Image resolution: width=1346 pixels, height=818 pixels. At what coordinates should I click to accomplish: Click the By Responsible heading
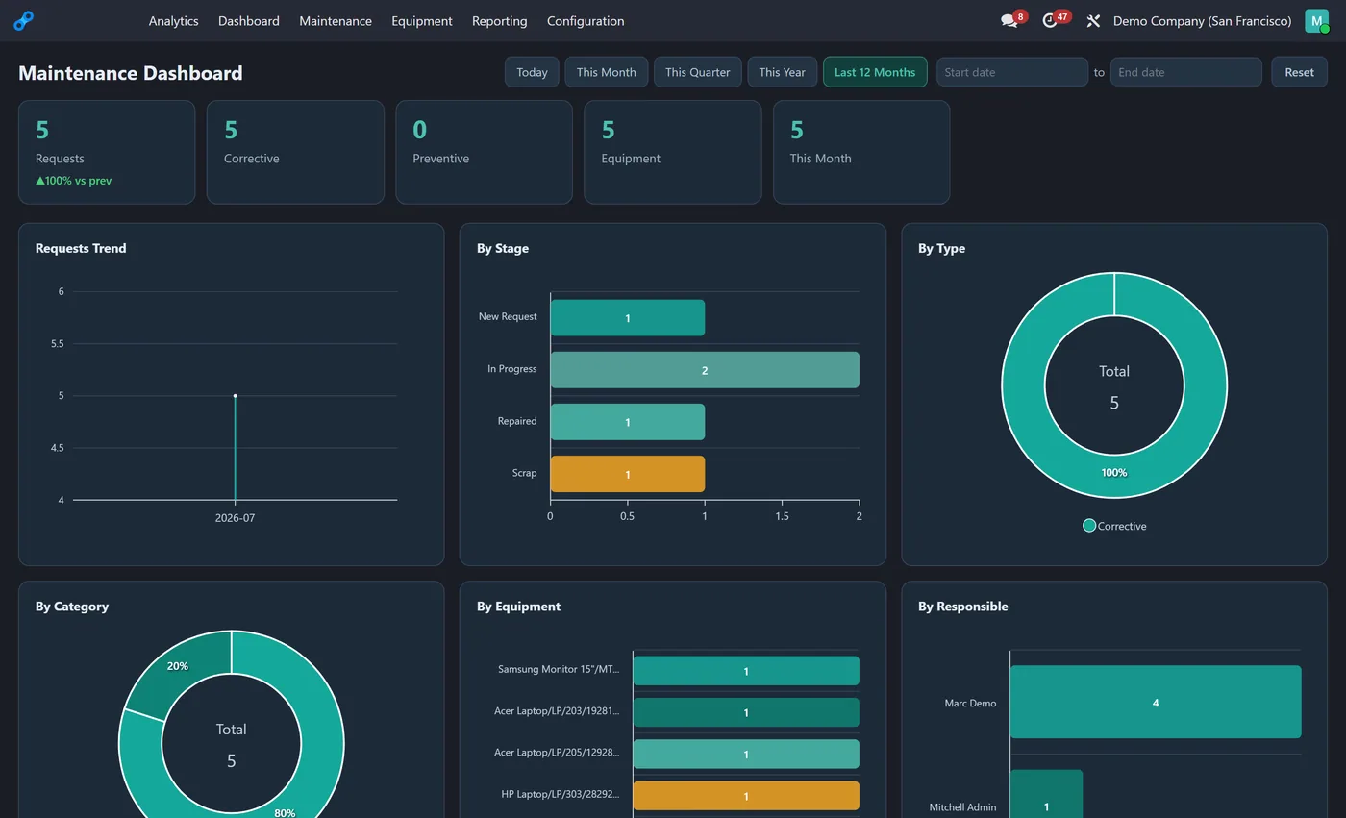962,607
